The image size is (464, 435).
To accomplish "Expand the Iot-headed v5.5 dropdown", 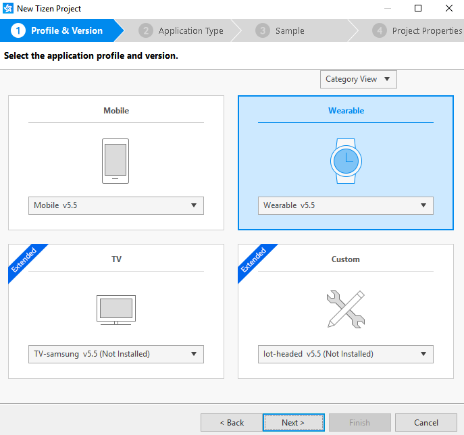I will [346, 354].
